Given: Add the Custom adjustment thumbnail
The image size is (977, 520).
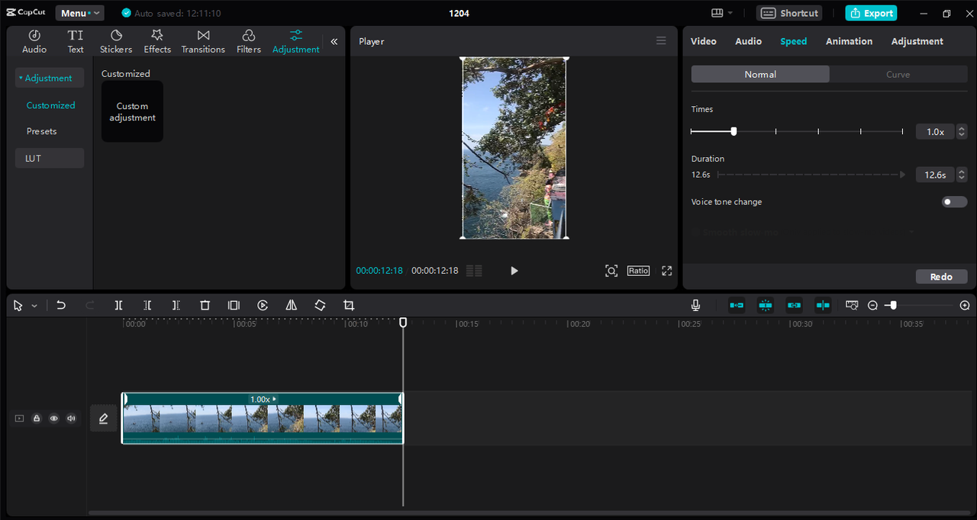Looking at the screenshot, I should tap(132, 111).
